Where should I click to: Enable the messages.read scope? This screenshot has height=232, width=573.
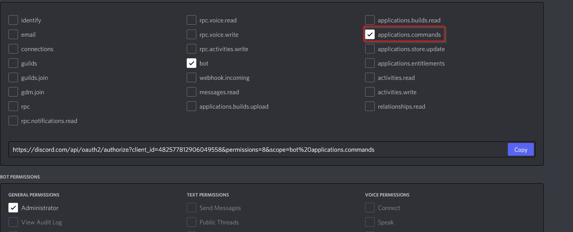click(192, 92)
